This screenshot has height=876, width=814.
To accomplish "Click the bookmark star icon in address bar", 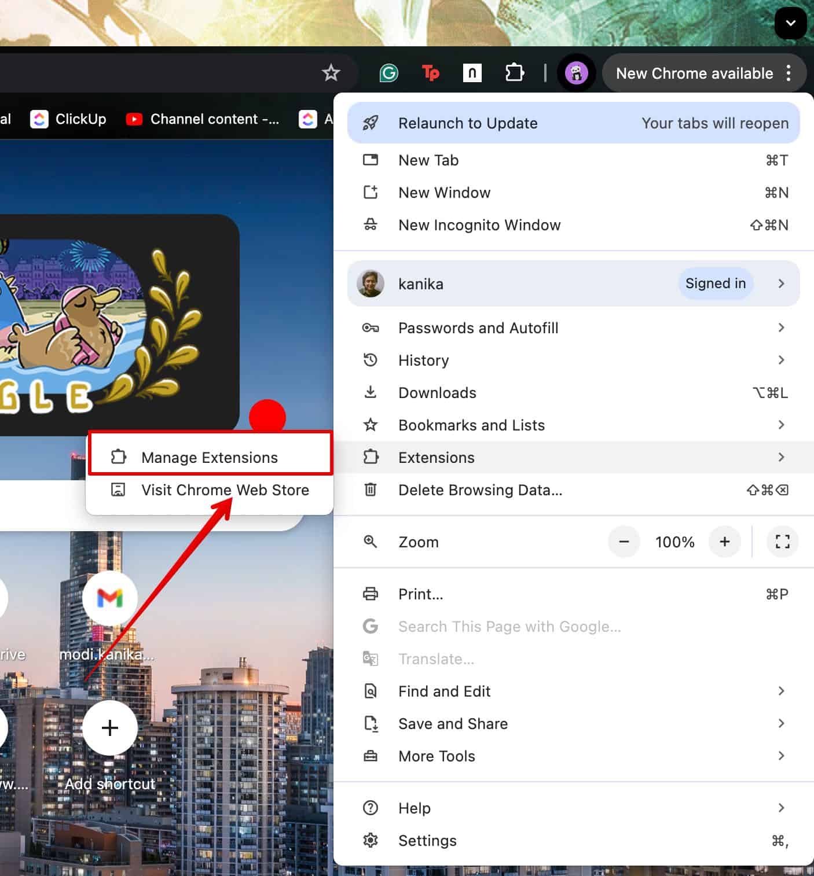I will tap(331, 73).
